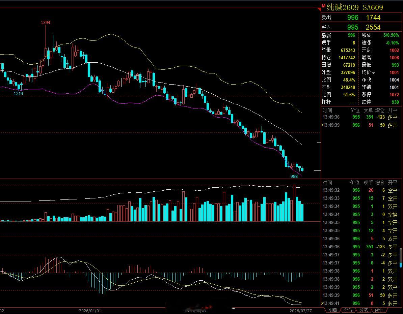Expand the 均价 dropdown arrow
This screenshot has height=314, width=403.
(x=373, y=73)
